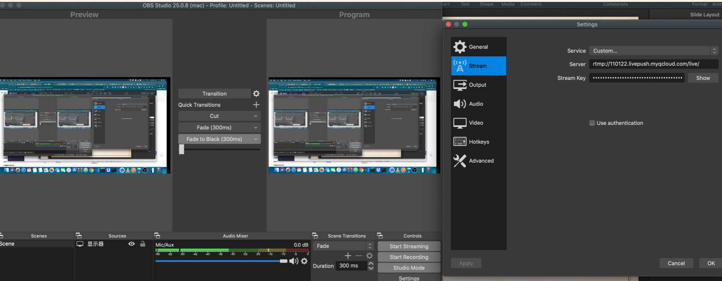Show the hidden stream key
Viewport: 722px width, 281px height.
coord(703,78)
